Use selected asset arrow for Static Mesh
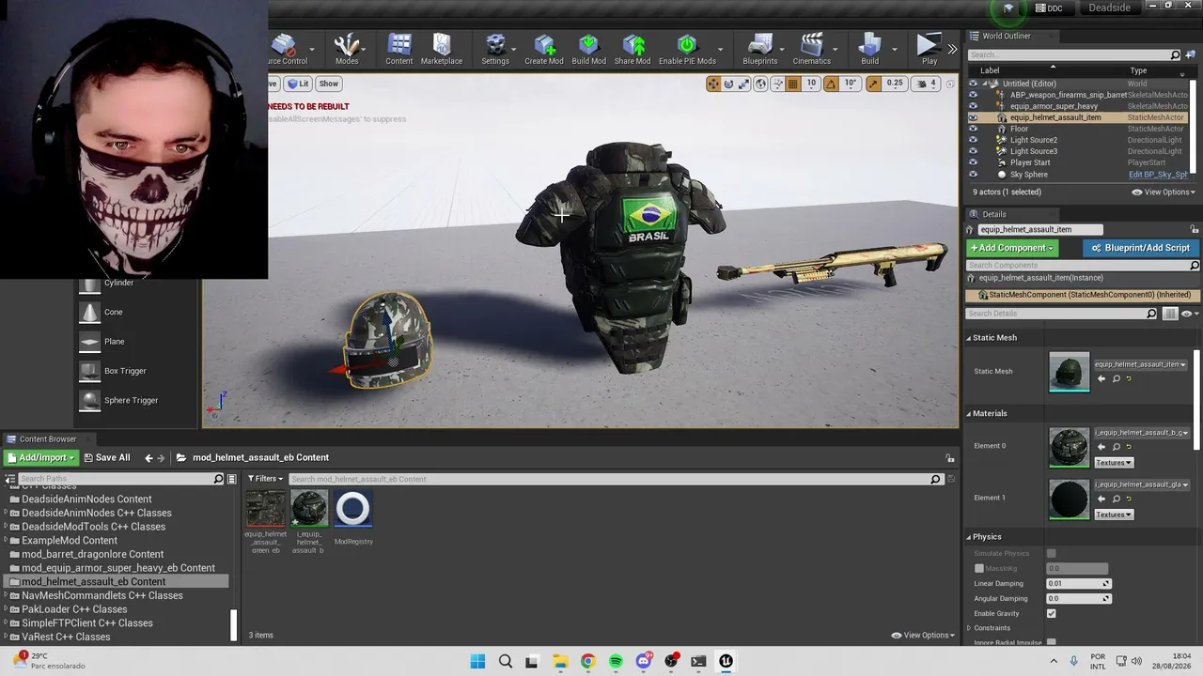Image resolution: width=1203 pixels, height=676 pixels. 1101,378
